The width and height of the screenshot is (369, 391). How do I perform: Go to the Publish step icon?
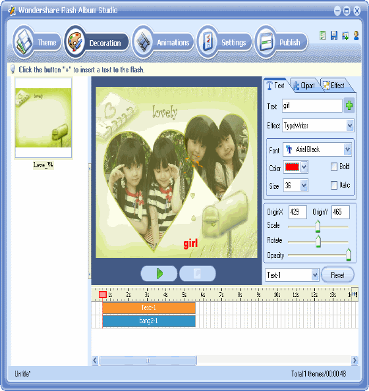coord(266,41)
